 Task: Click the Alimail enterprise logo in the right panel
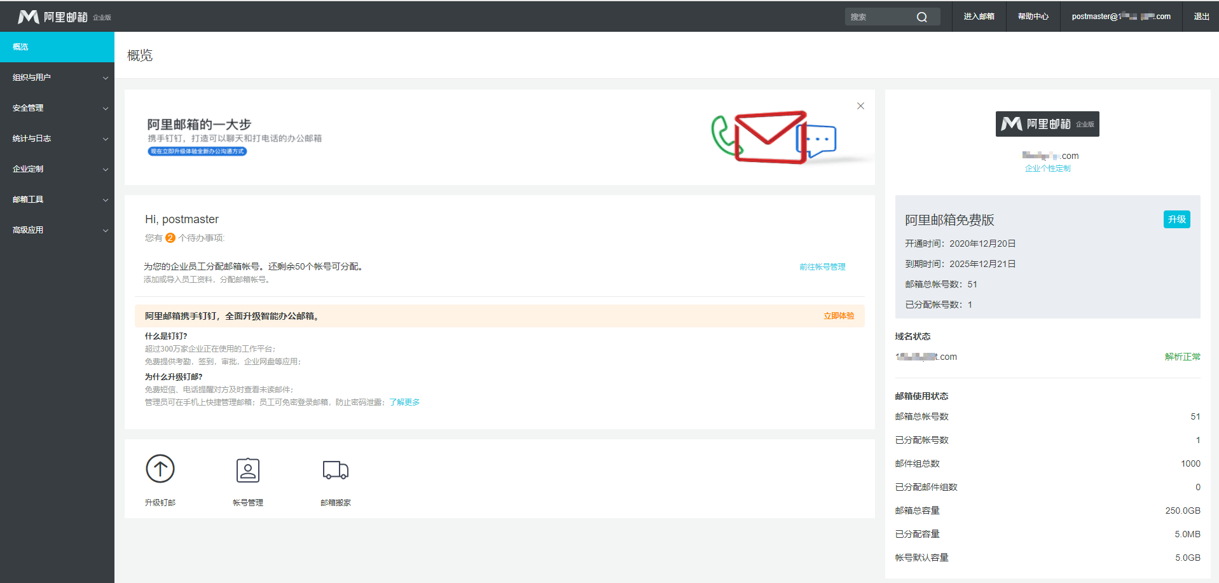[x=1047, y=124]
